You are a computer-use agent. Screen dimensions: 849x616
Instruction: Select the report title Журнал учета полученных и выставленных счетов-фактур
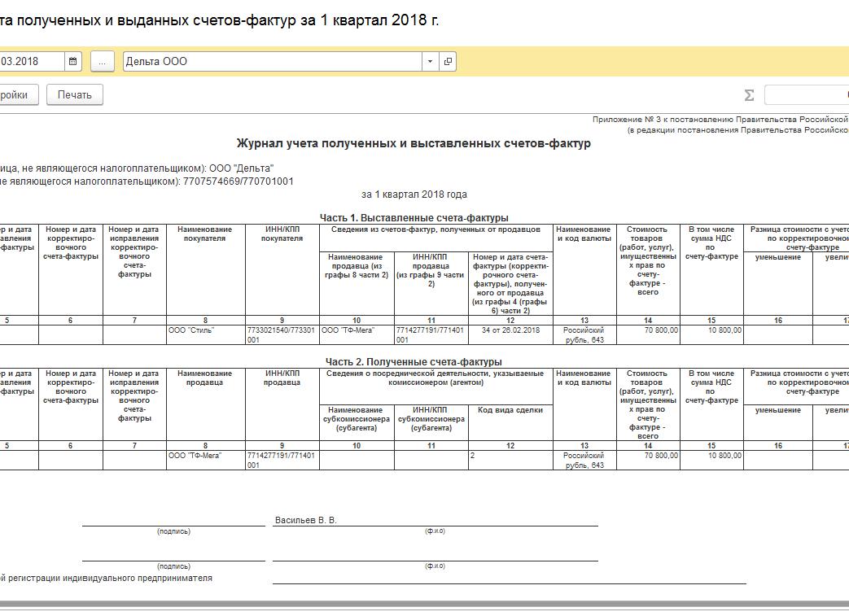click(414, 143)
